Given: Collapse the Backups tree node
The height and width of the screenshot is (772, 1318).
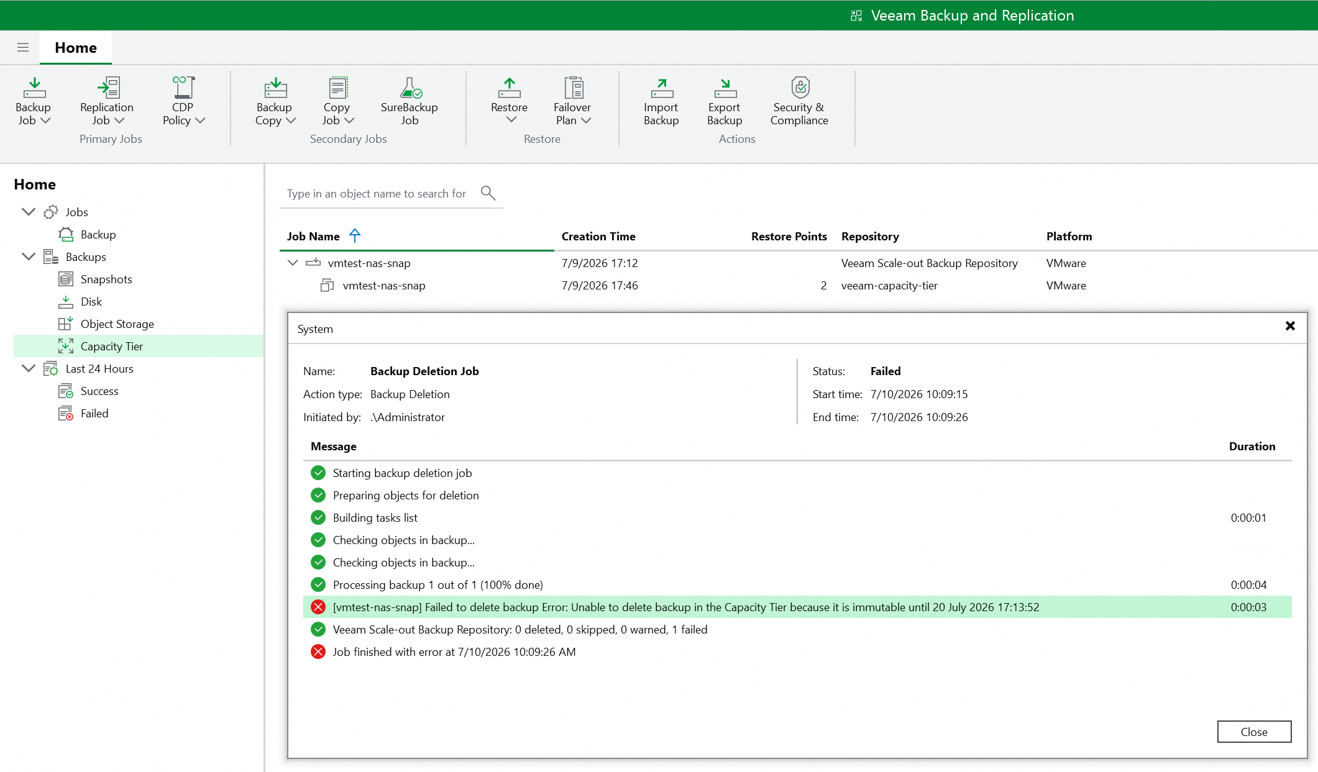Looking at the screenshot, I should tap(29, 257).
